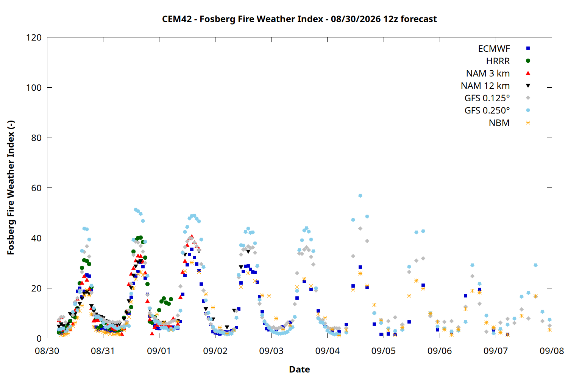
Task: Click the HRRR green circle legend marker
Action: 528,61
